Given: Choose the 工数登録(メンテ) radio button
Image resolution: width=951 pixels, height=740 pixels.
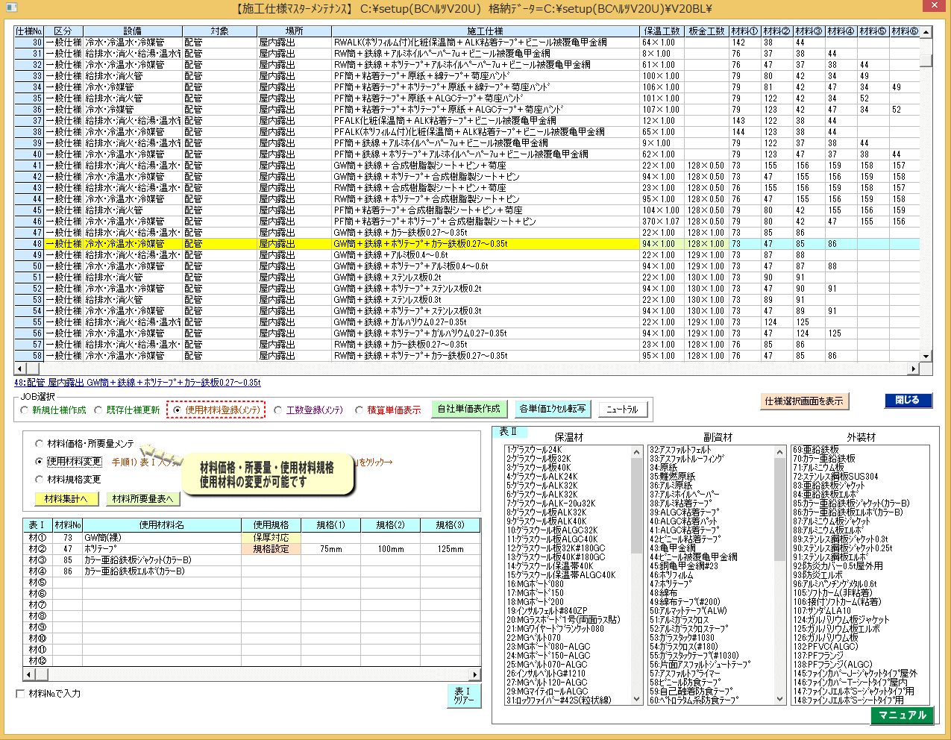Looking at the screenshot, I should [x=278, y=410].
